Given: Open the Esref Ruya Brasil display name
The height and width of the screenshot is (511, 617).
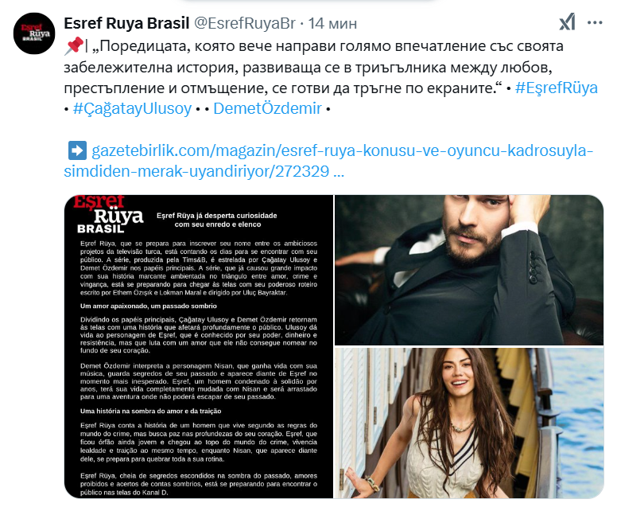Looking at the screenshot, I should [x=126, y=23].
